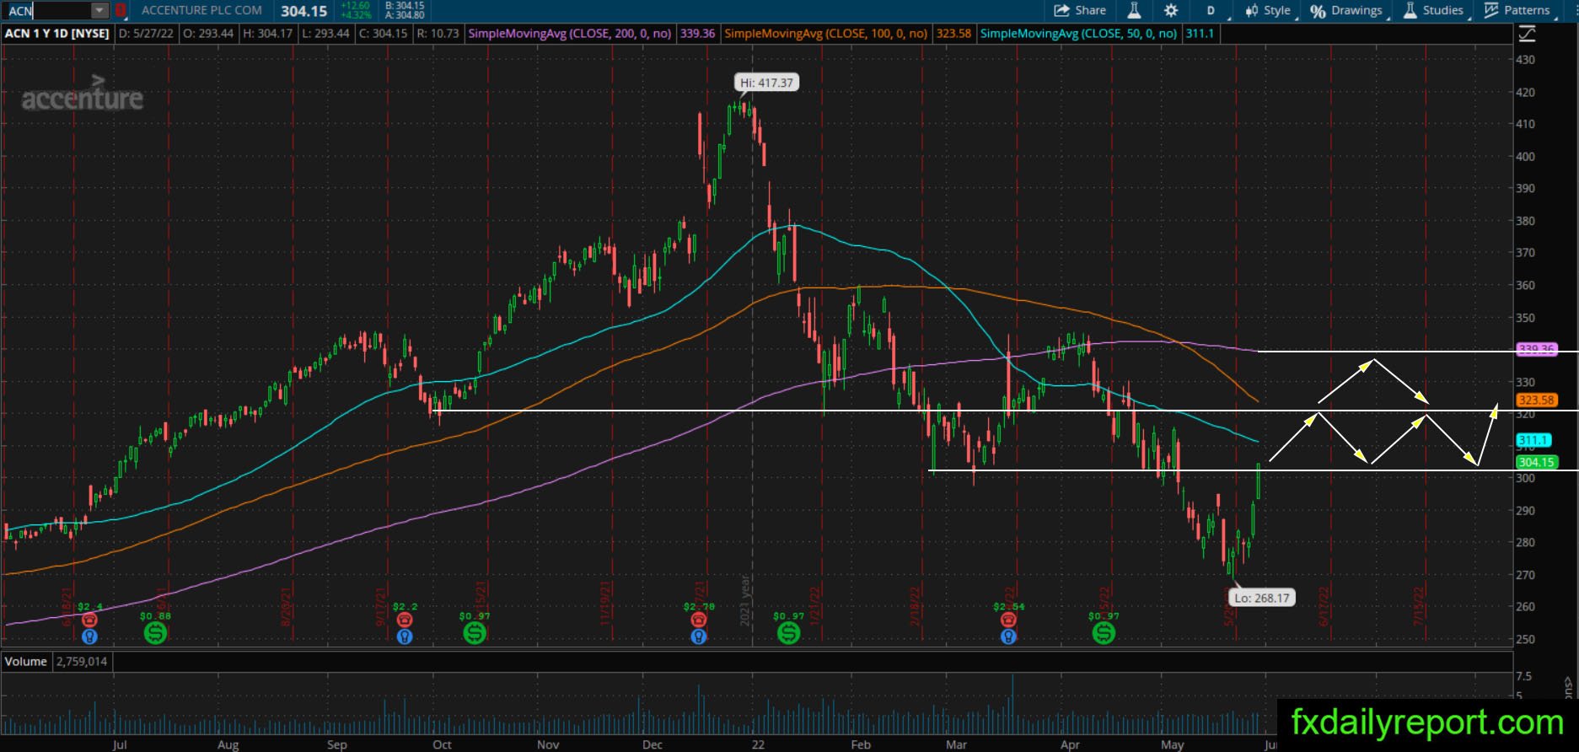This screenshot has height=752, width=1579.
Task: Click the Dec label on the time axis
Action: (x=652, y=744)
